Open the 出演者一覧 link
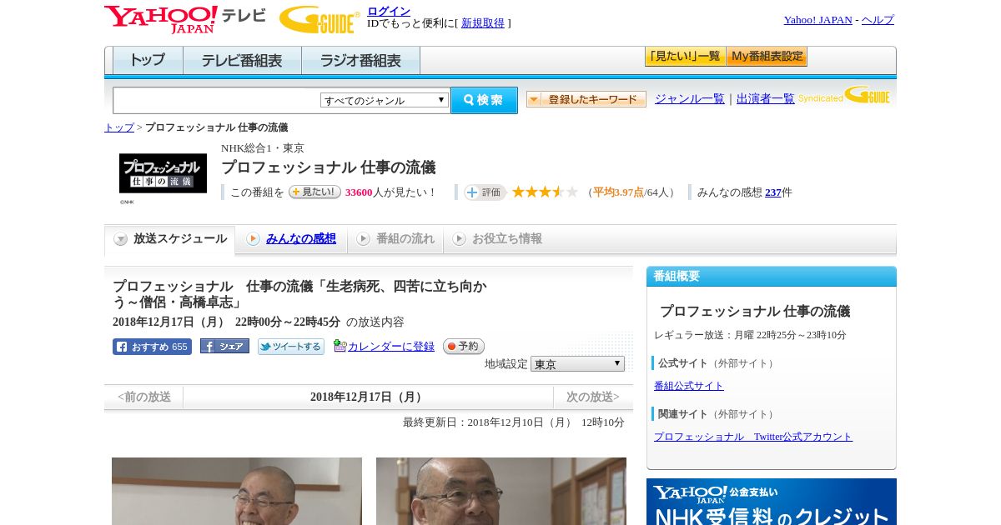1001x525 pixels. pos(766,99)
